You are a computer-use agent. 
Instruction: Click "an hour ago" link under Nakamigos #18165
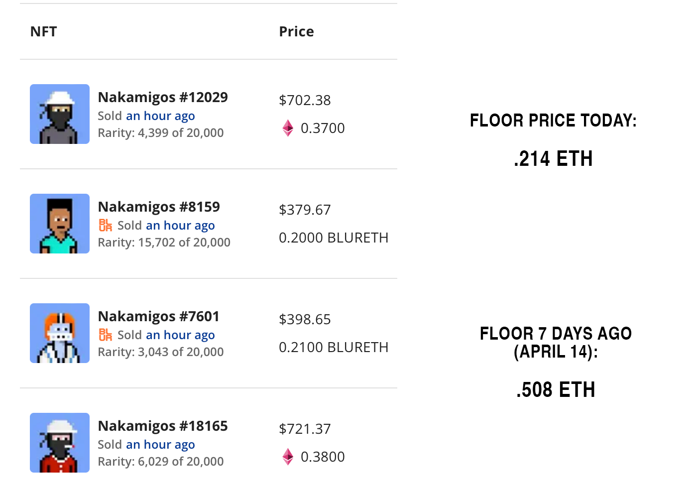pyautogui.click(x=160, y=445)
